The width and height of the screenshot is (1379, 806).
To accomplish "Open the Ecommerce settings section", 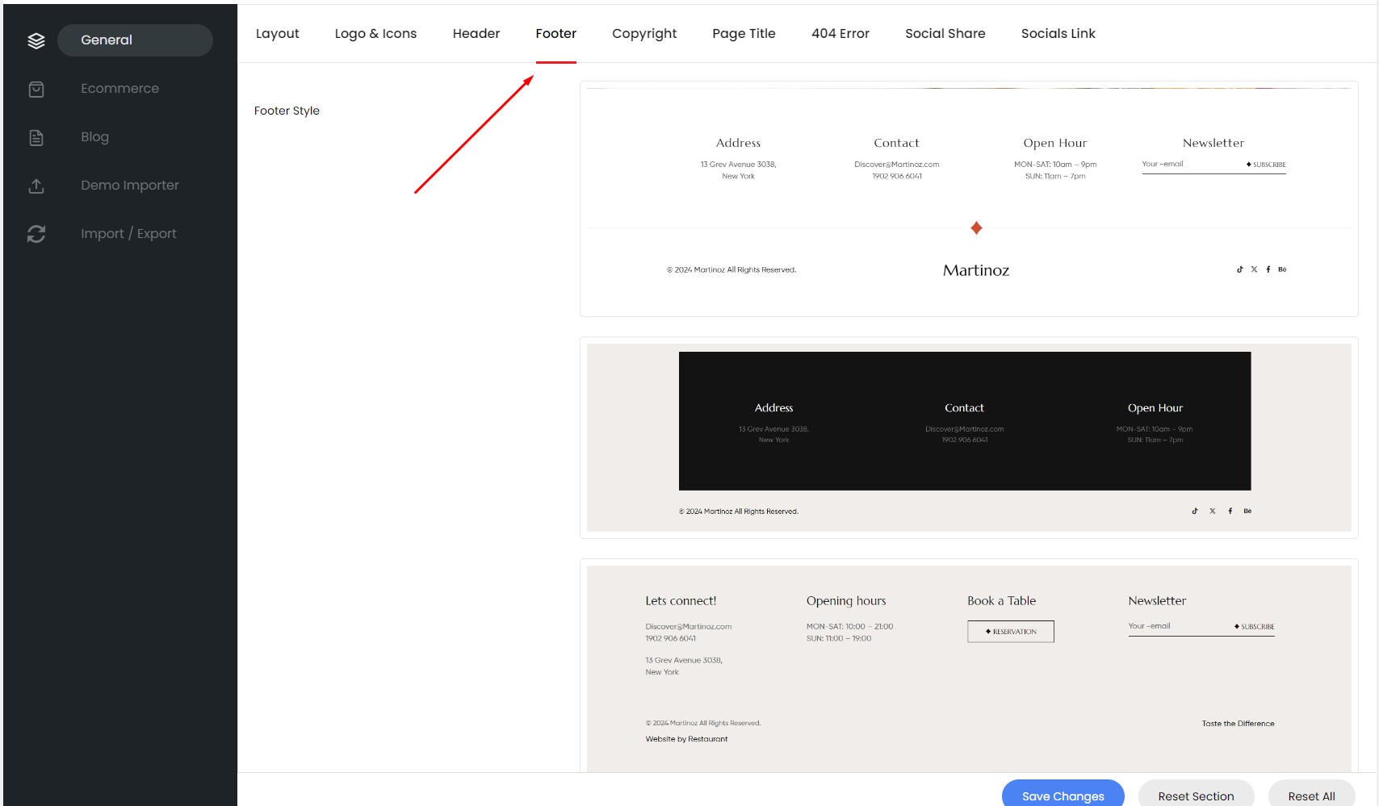I will 119,89.
